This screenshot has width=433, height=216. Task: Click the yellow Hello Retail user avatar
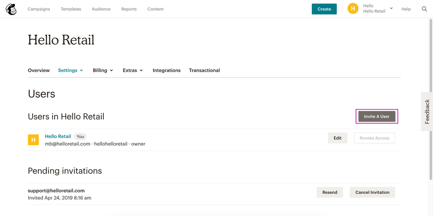pyautogui.click(x=33, y=140)
